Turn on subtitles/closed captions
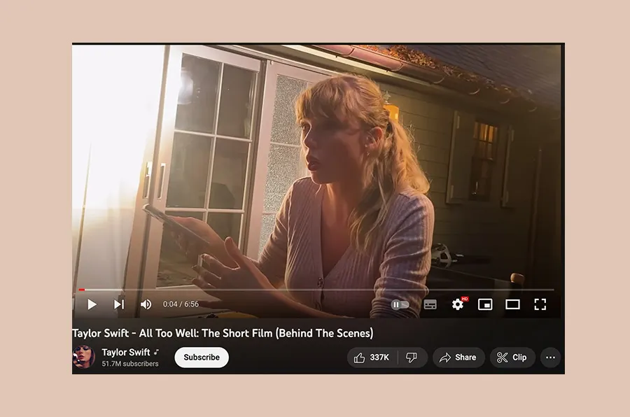 (430, 304)
